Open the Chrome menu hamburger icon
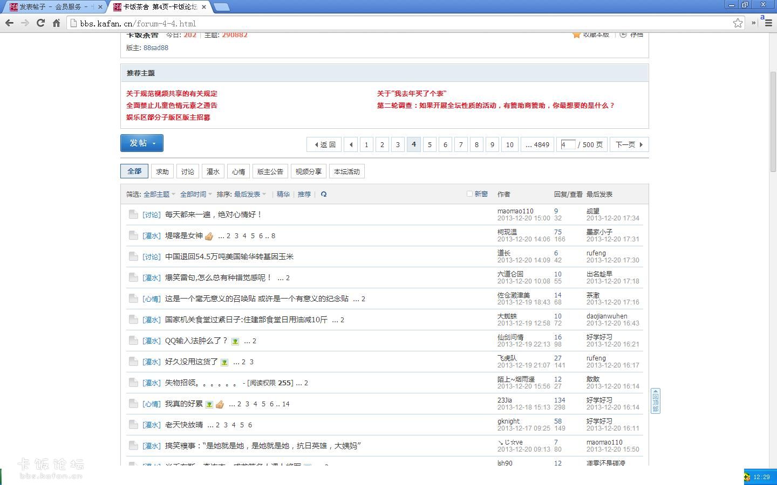Image resolution: width=777 pixels, height=485 pixels. tap(769, 23)
